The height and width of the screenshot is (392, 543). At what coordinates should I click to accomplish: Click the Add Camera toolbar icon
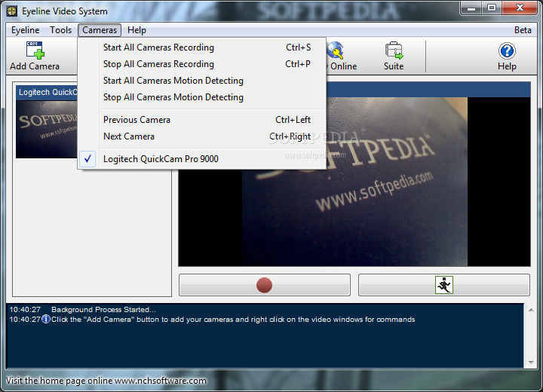click(35, 56)
